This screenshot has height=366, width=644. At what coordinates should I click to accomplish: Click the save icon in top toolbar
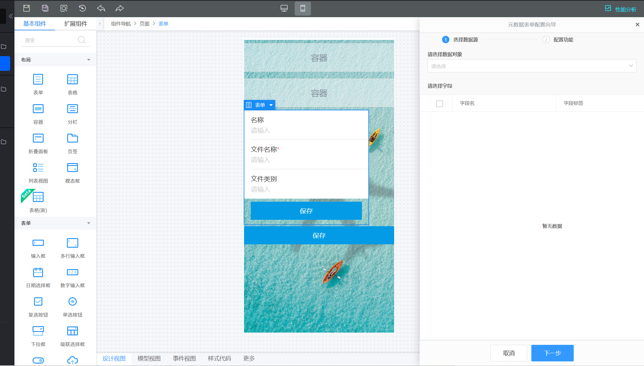[x=27, y=8]
